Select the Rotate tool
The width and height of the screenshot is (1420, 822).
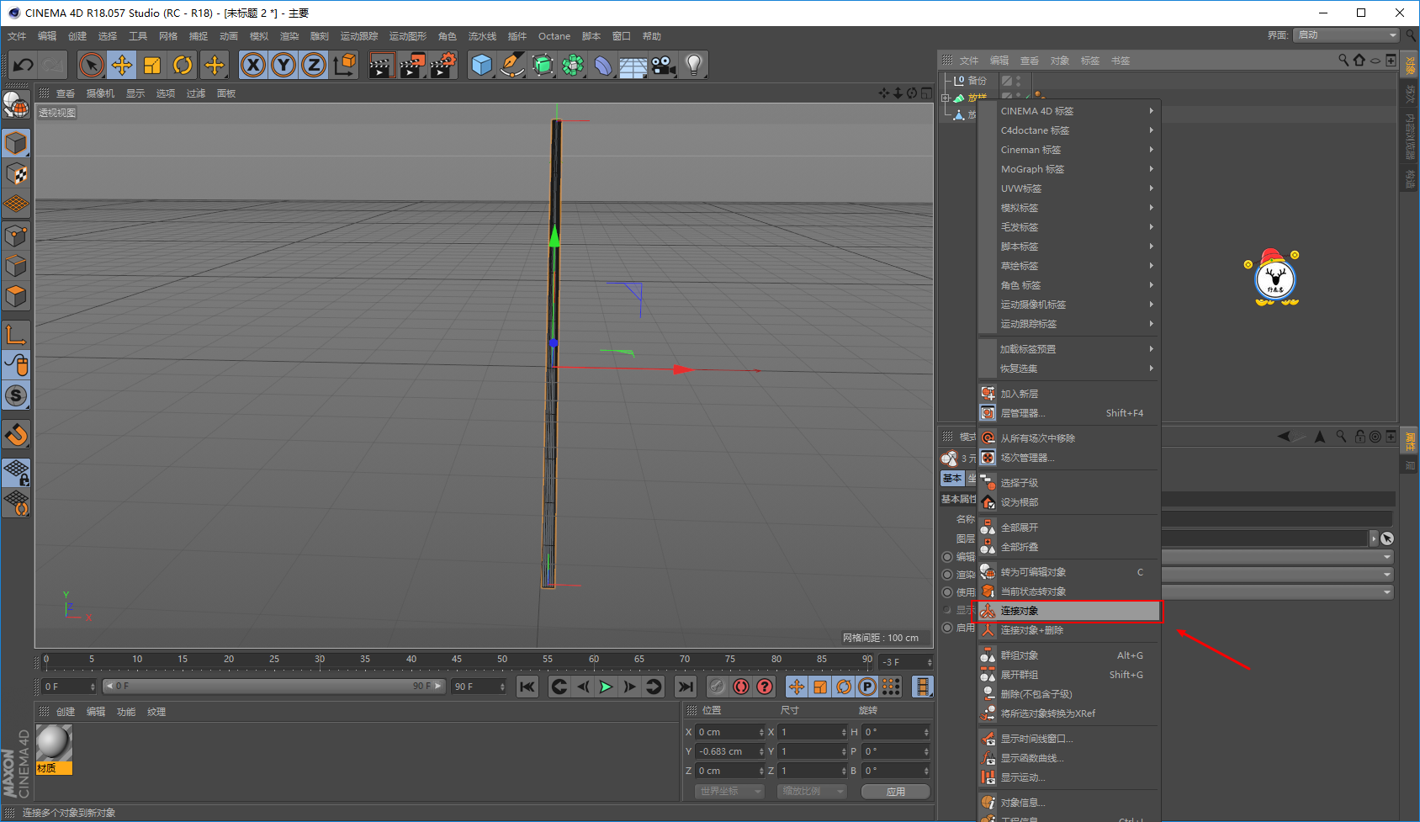pyautogui.click(x=183, y=65)
